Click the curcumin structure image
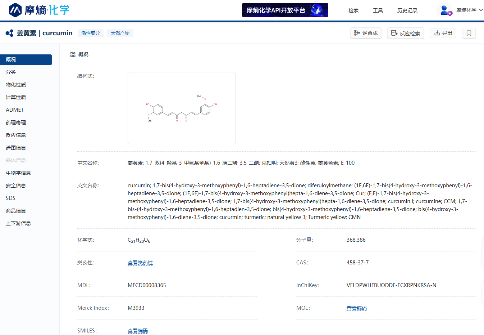Image resolution: width=484 pixels, height=335 pixels. [182, 108]
